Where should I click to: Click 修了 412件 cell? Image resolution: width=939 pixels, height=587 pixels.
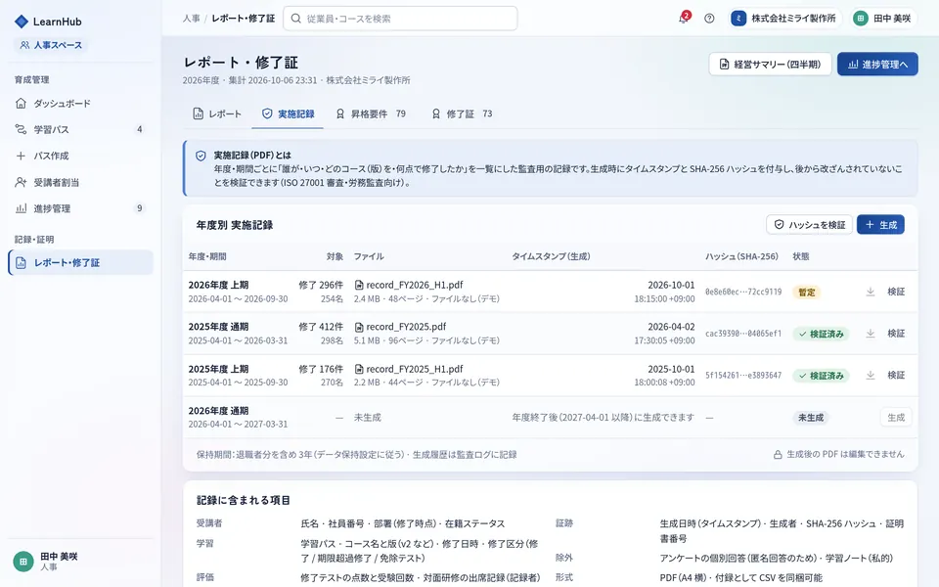point(321,327)
